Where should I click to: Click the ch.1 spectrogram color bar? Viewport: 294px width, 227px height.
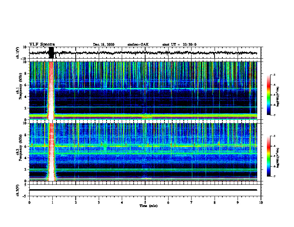coord(268,95)
